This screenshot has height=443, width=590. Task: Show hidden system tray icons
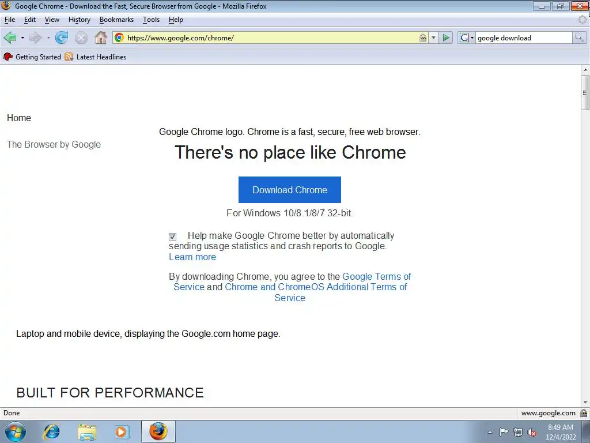point(490,432)
